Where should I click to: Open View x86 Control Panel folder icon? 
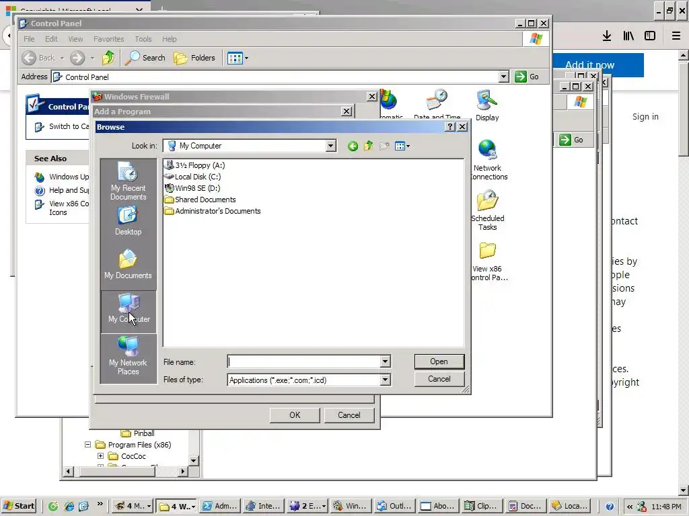click(x=488, y=261)
